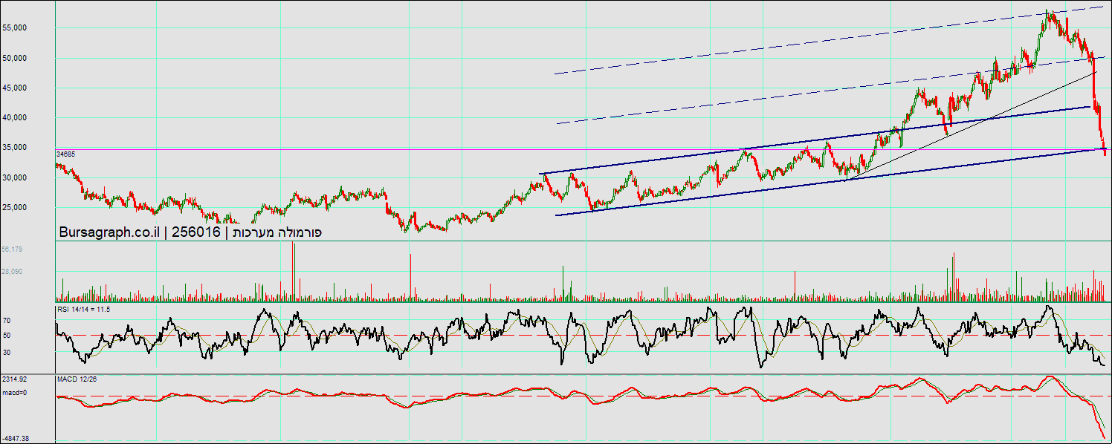Click the stock number 256016 in watermark

pyautogui.click(x=196, y=232)
